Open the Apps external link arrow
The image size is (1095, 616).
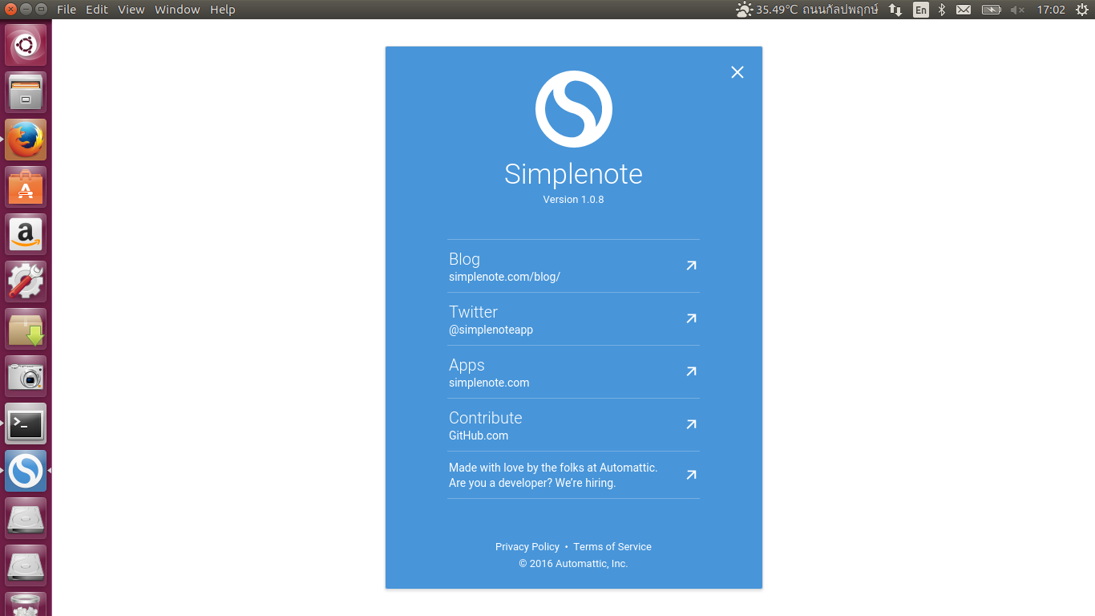pos(691,371)
